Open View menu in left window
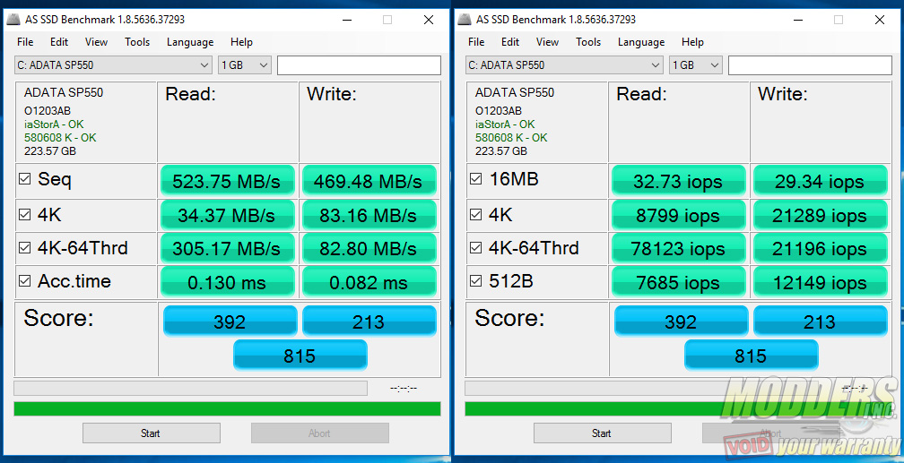This screenshot has width=904, height=463. click(96, 42)
